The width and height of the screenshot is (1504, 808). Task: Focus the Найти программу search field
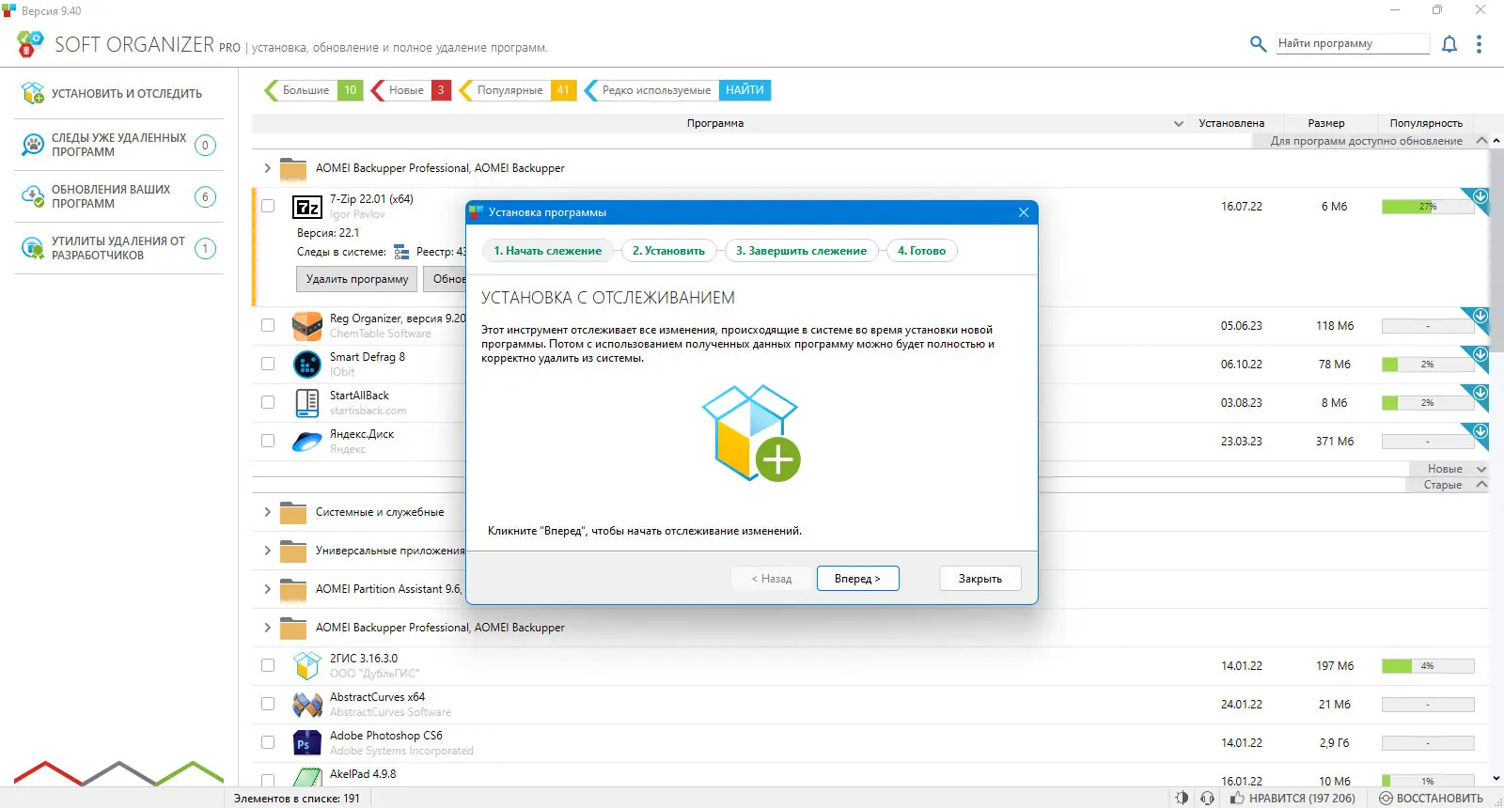coord(1353,43)
